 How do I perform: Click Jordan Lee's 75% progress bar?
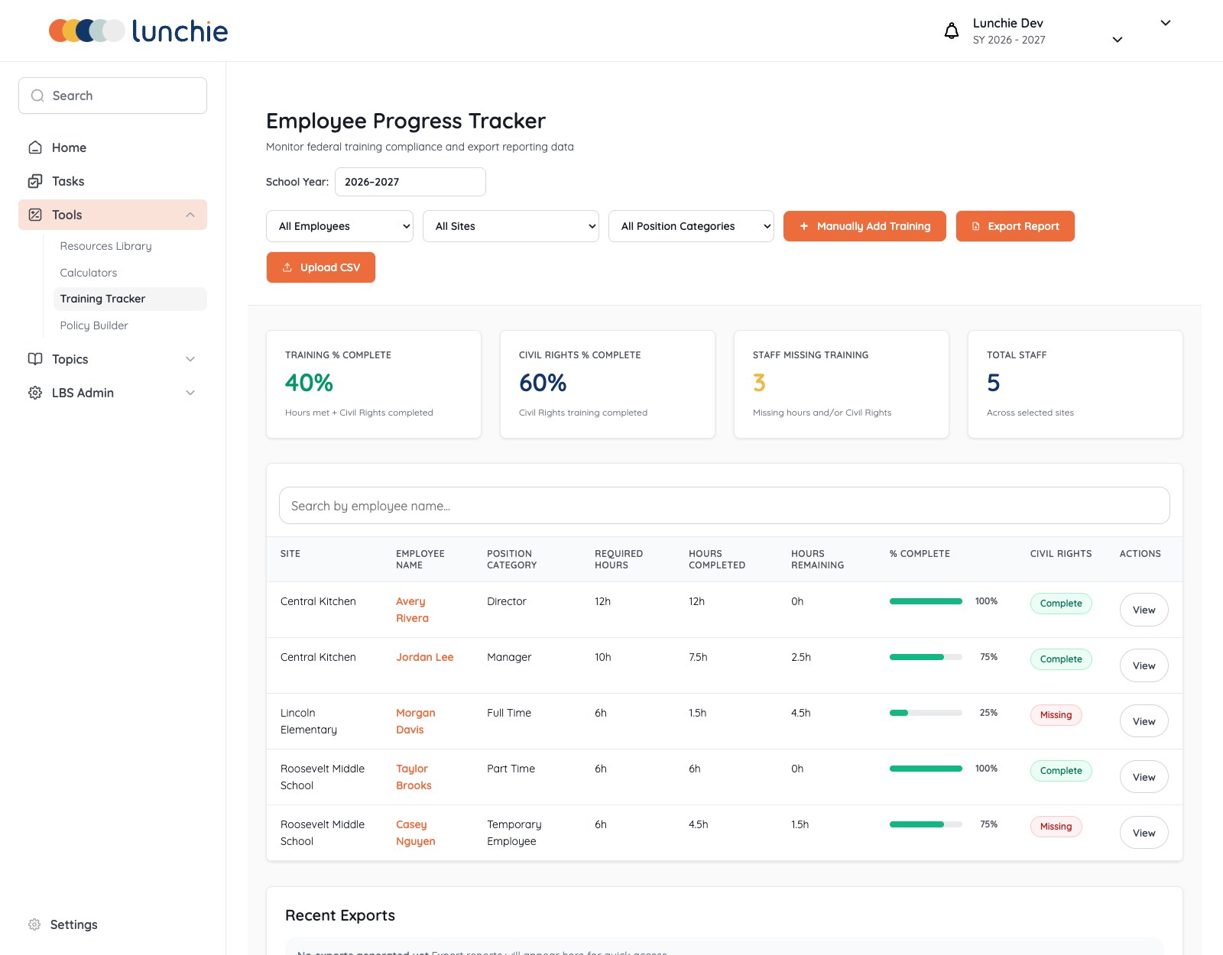pyautogui.click(x=926, y=657)
